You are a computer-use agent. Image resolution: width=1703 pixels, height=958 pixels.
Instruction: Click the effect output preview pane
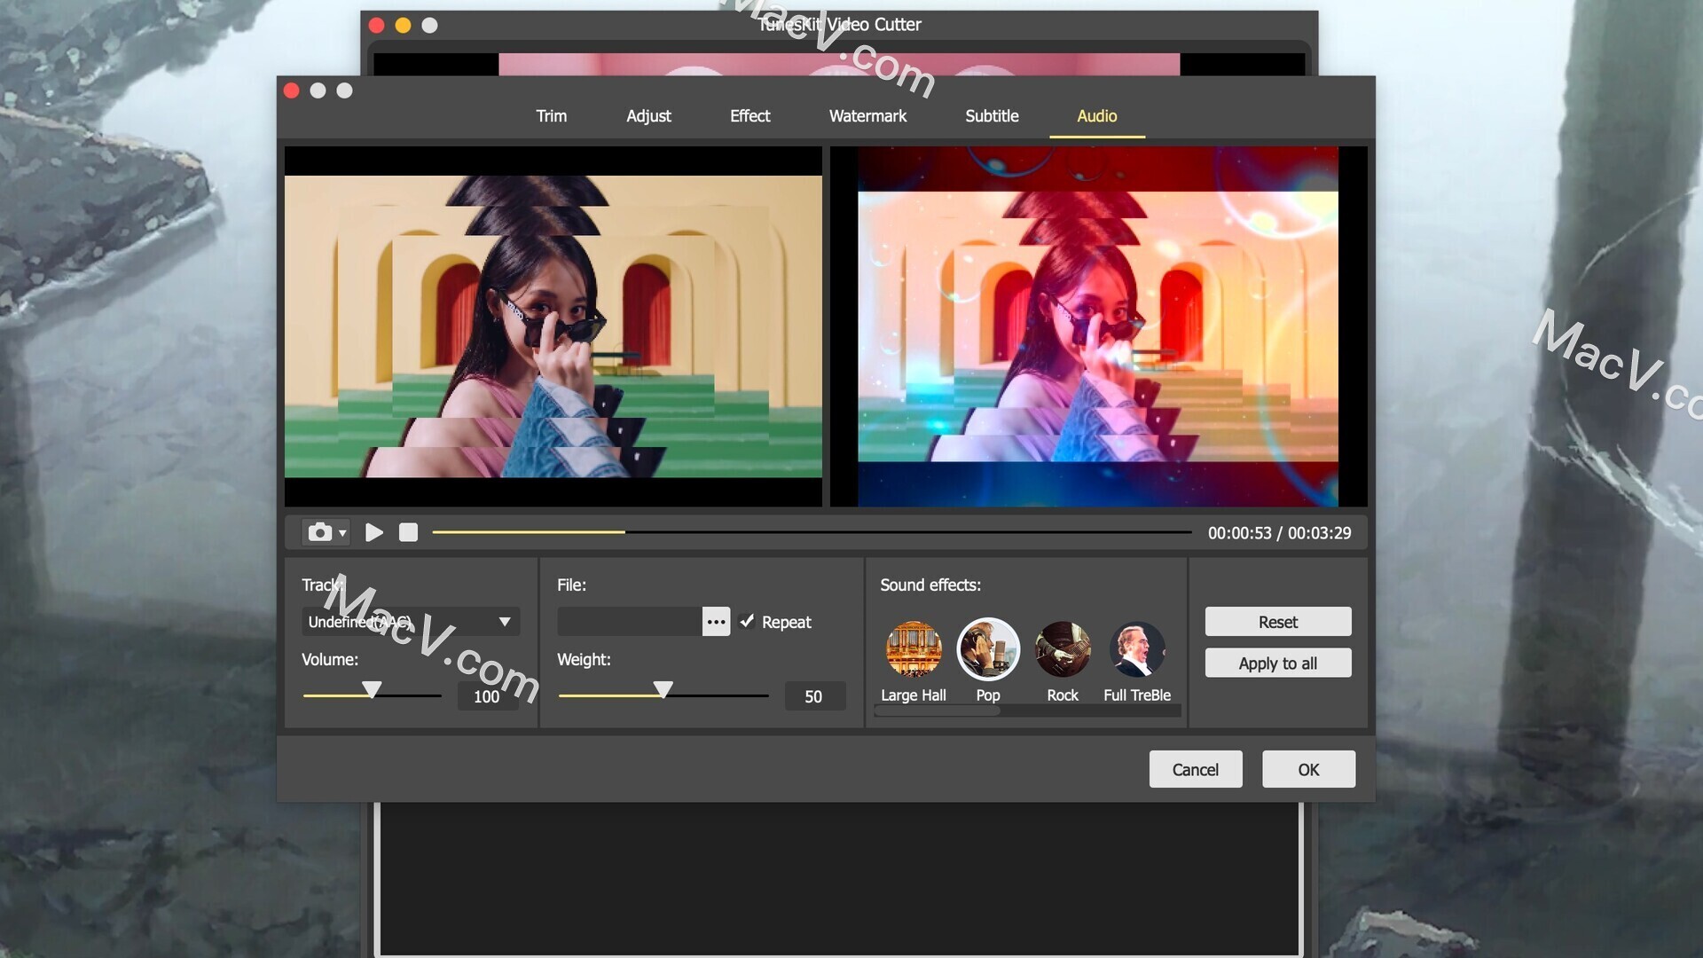(1098, 326)
